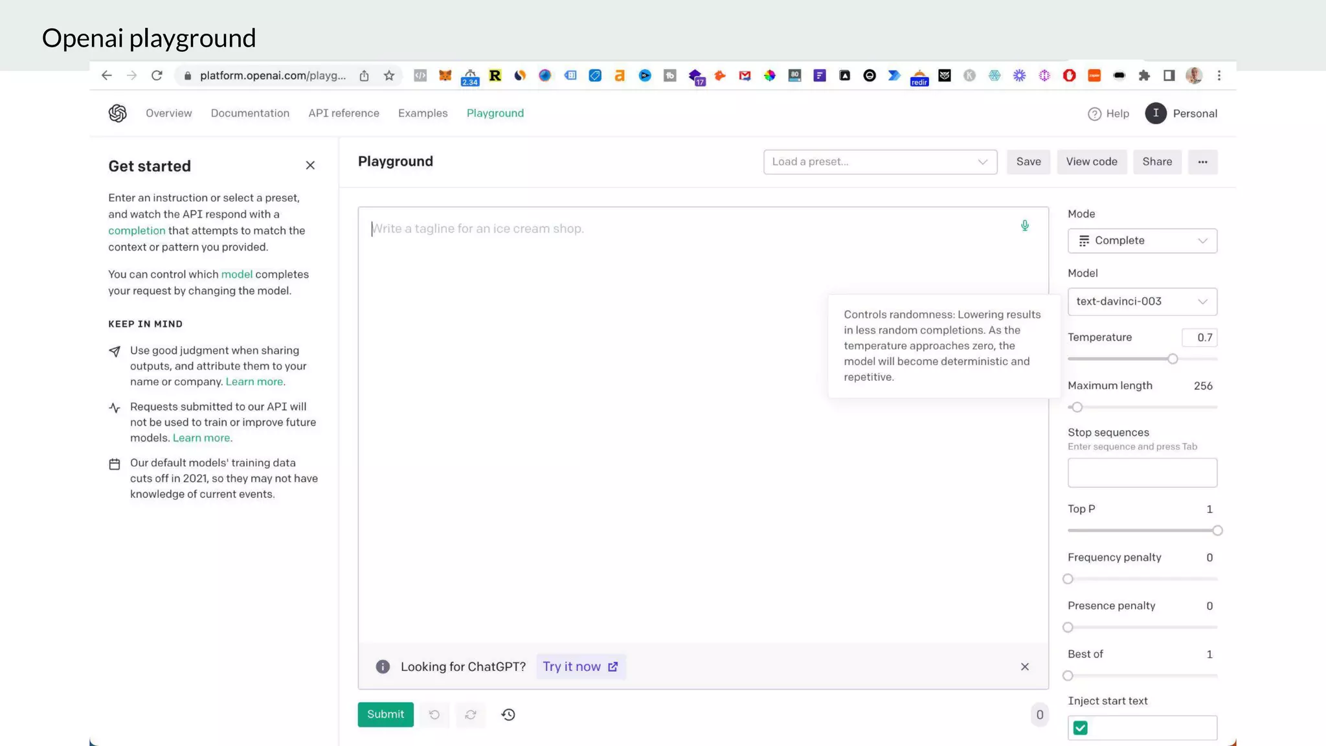Open the Model dropdown showing text-davinci-003
Screen dimensions: 1326x746
pos(1142,302)
